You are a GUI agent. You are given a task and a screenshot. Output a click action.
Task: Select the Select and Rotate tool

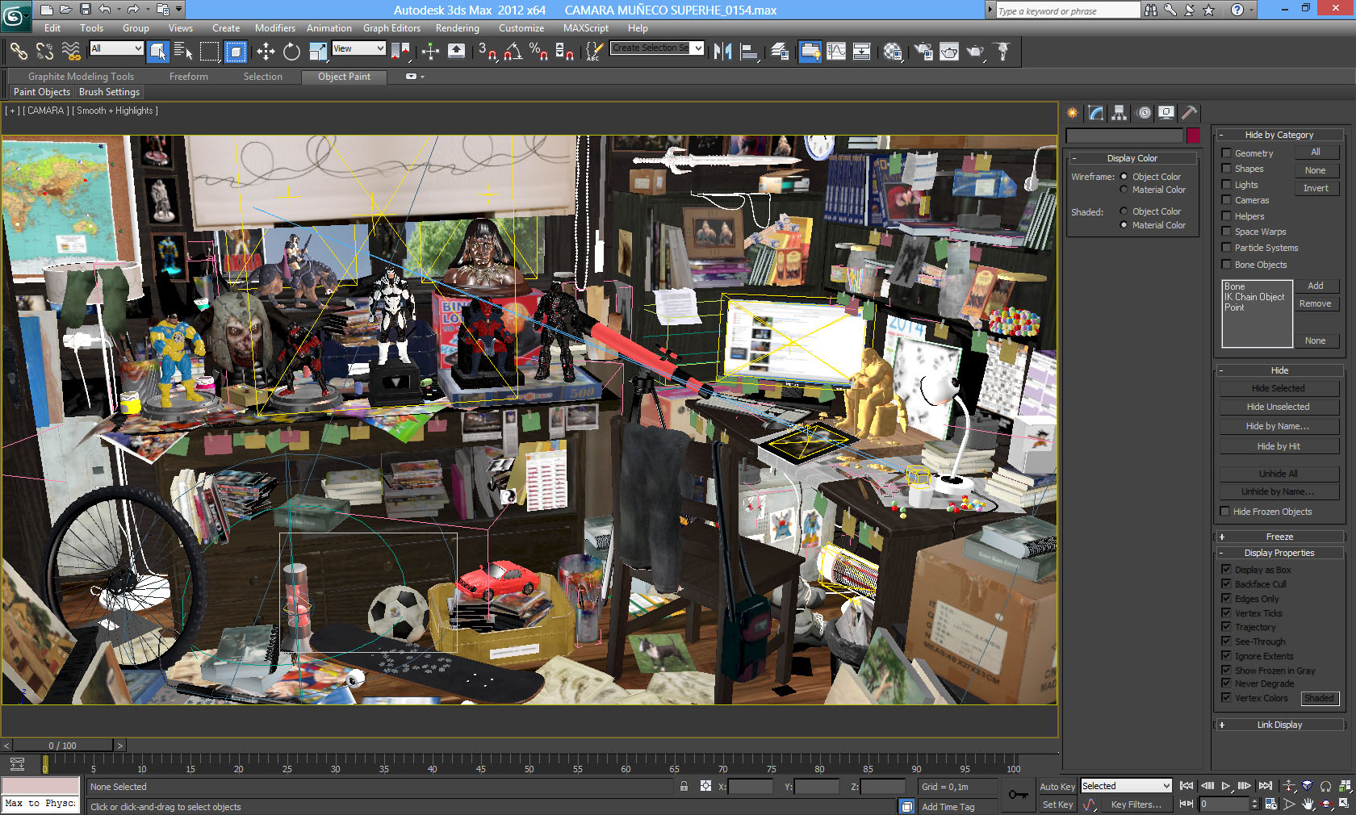coord(291,52)
